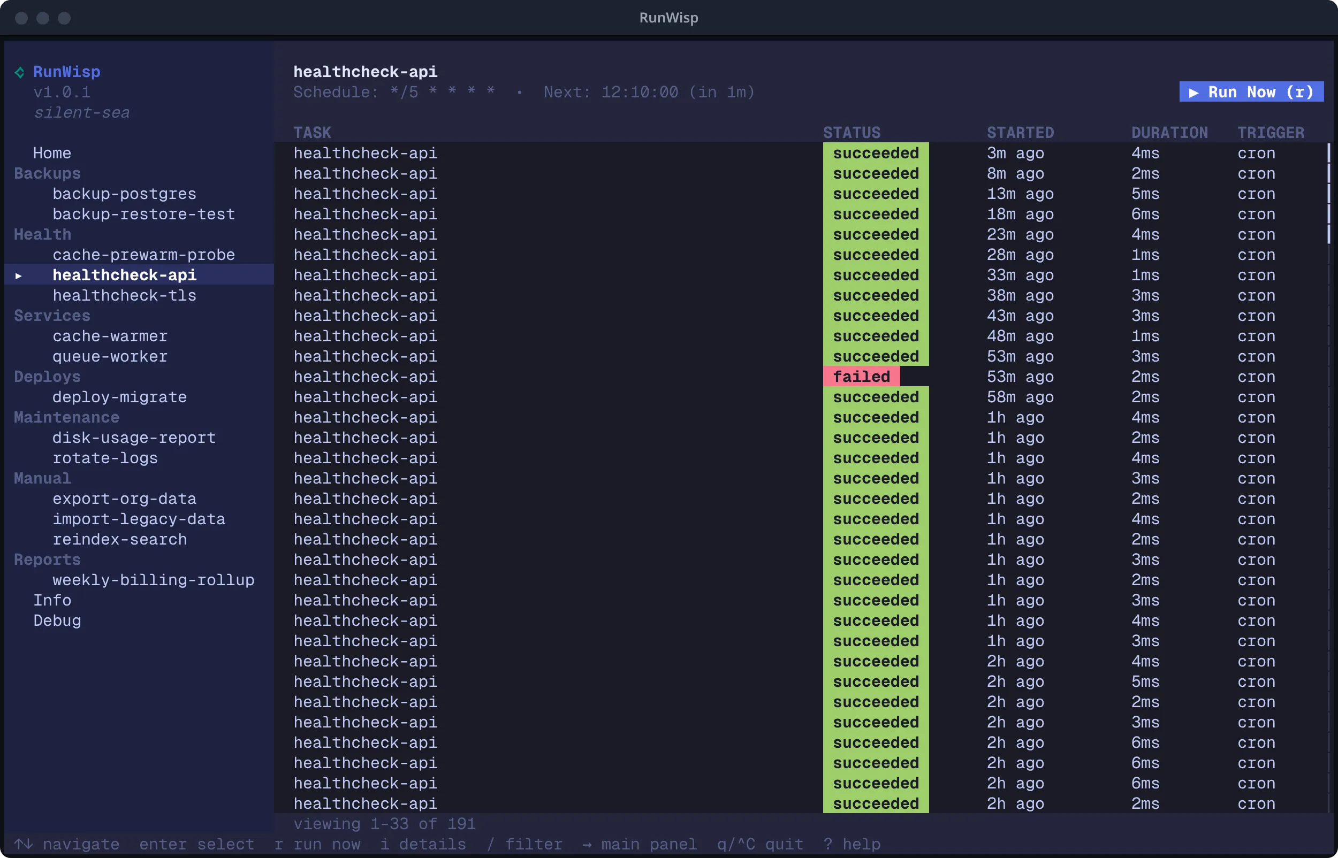
Task: Select the run started 28m ago
Action: (801, 255)
